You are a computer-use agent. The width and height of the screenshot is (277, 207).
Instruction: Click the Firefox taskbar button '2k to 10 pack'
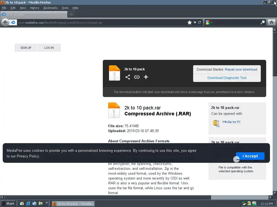[73, 204]
